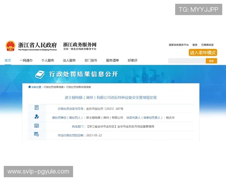
Task: Select the date 2023-05-22
Action: [94, 135]
